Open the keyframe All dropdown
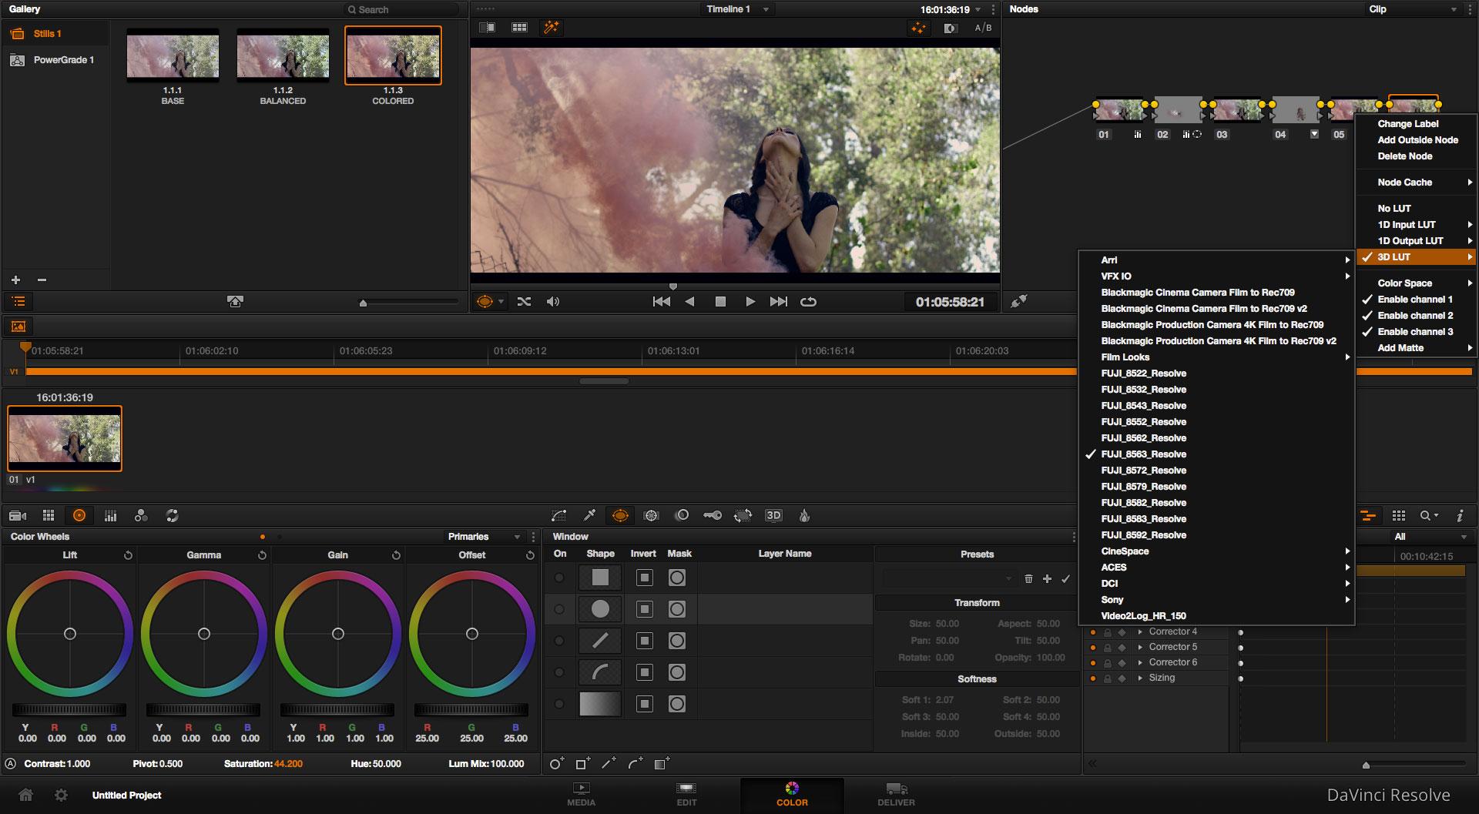This screenshot has width=1479, height=814. pyautogui.click(x=1430, y=537)
